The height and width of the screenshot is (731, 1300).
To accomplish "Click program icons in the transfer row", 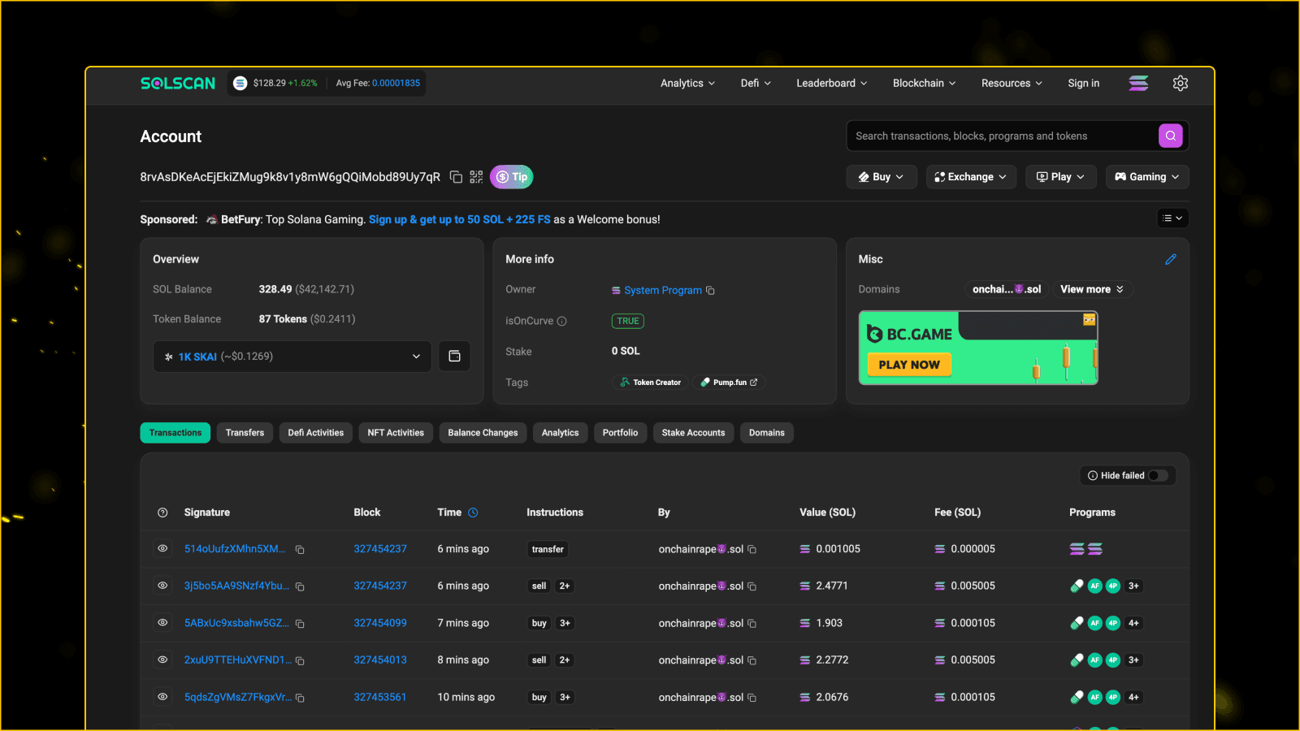I will (x=1085, y=549).
